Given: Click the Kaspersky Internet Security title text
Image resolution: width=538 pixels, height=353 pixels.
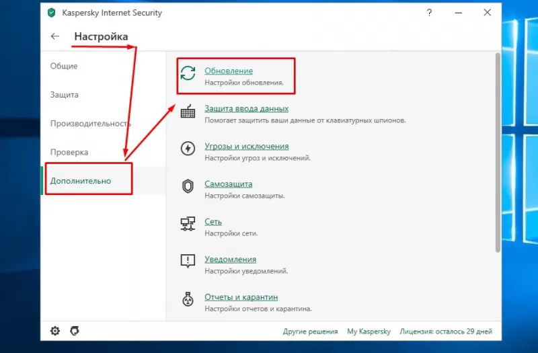Looking at the screenshot, I should click(112, 13).
